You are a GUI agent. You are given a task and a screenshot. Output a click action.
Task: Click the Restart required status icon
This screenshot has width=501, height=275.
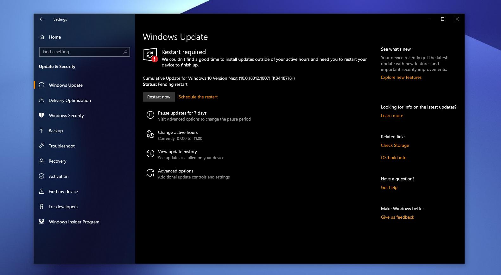click(150, 55)
